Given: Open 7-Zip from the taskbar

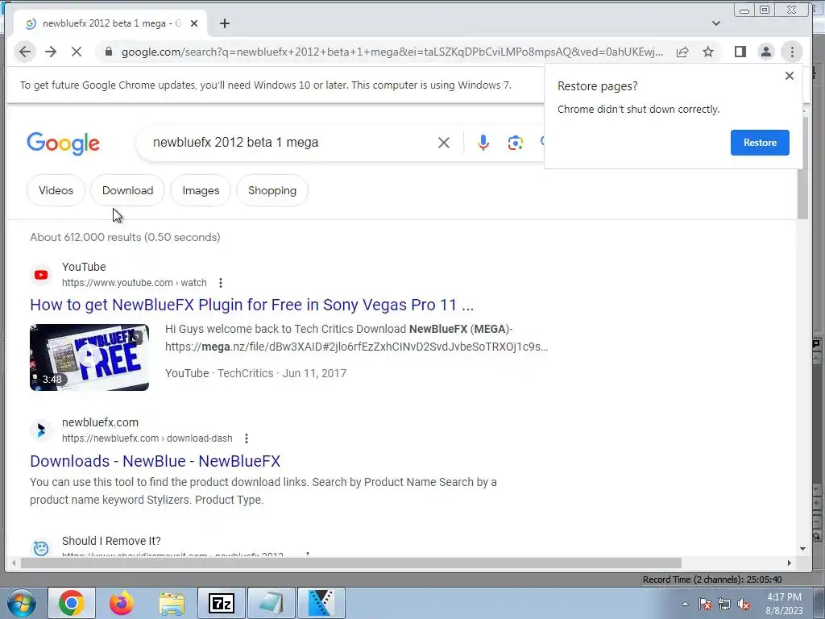Looking at the screenshot, I should point(221,603).
